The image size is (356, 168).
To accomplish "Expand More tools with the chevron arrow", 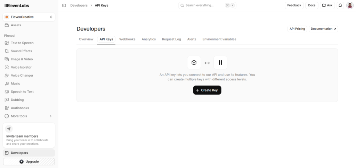I will click(x=51, y=116).
